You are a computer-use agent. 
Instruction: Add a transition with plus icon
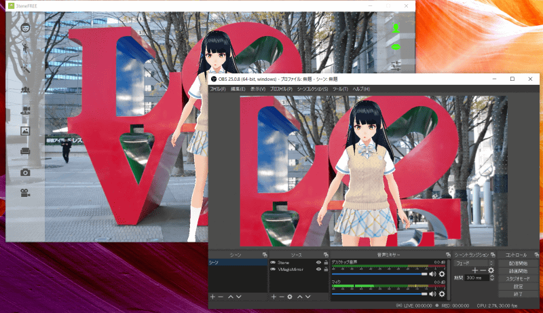point(474,270)
